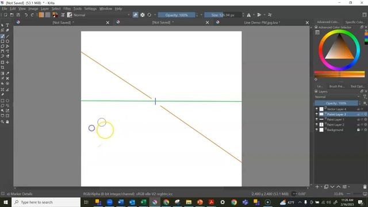Open the brush editor settings icon
368x207 pixels.
[63, 15]
